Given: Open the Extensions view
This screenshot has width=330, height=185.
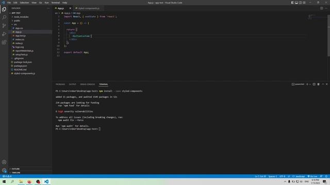Looking at the screenshot, I should tap(4, 42).
